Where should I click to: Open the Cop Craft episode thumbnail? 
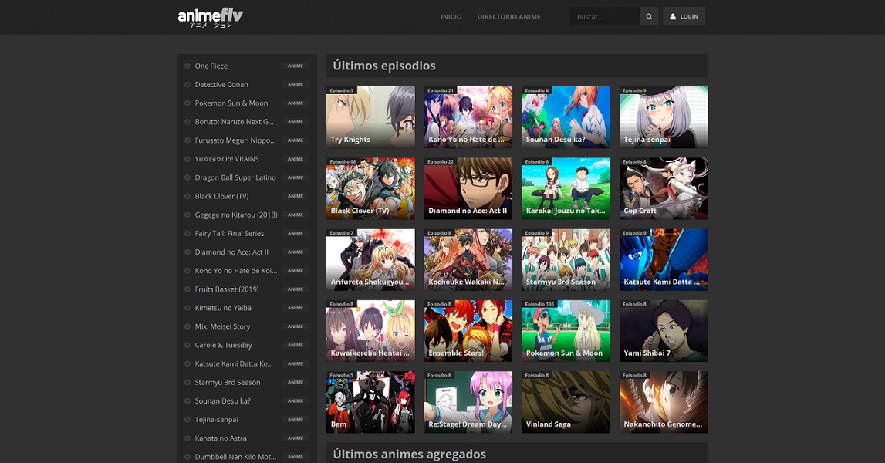coord(663,188)
